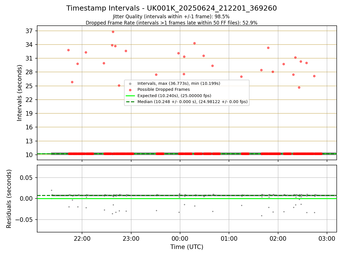Click the "00:00" time axis tick label
343x257 pixels.
point(180,238)
